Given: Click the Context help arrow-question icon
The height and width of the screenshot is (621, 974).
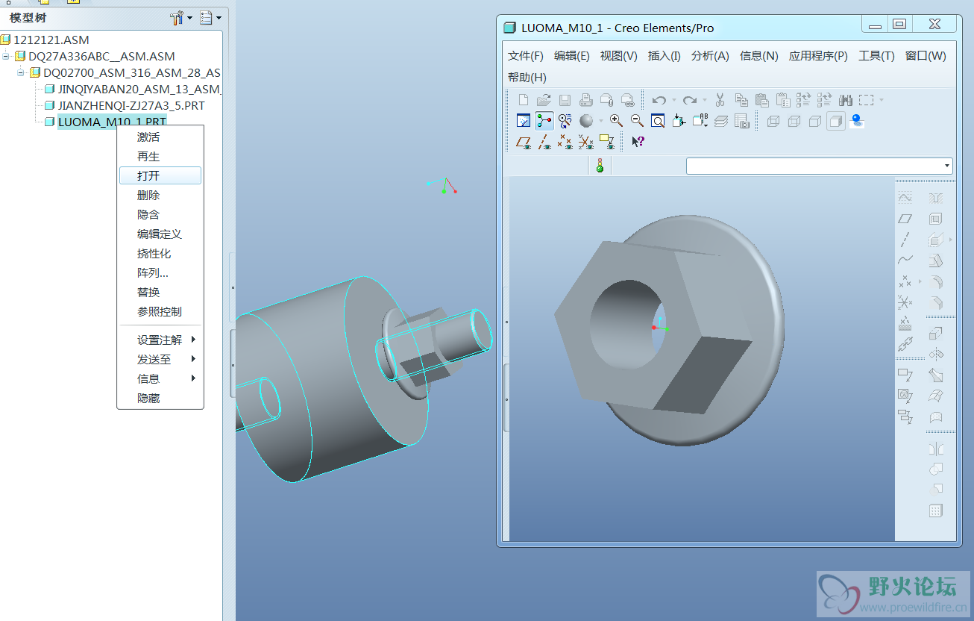Looking at the screenshot, I should [x=638, y=141].
